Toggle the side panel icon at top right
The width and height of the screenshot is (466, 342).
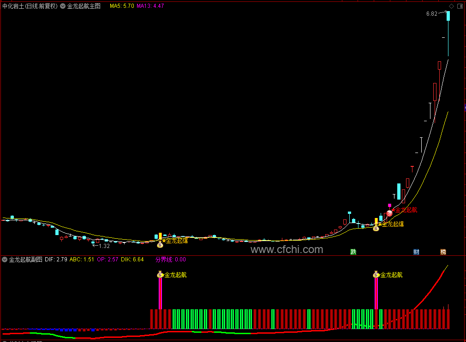coord(460,6)
